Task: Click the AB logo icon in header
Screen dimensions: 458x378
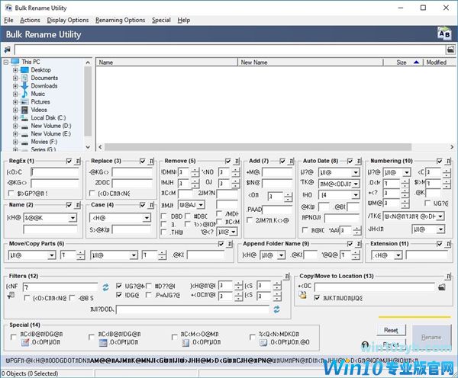Action: click(x=443, y=34)
